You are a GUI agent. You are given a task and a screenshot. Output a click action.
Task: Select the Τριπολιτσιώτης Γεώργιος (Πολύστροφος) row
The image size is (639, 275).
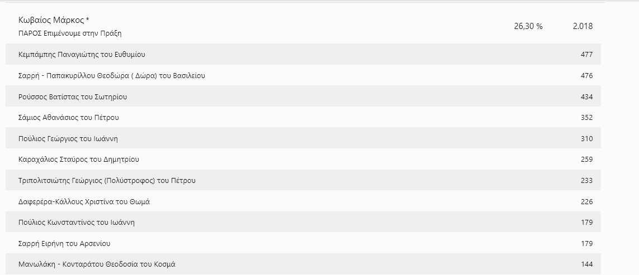(x=107, y=181)
